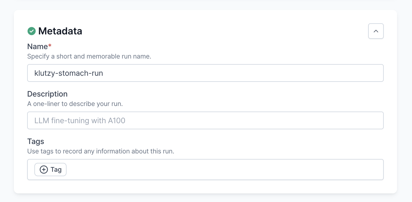Click the green checkmark icon beside Metadata
Viewport: 412px width, 202px height.
(x=32, y=31)
